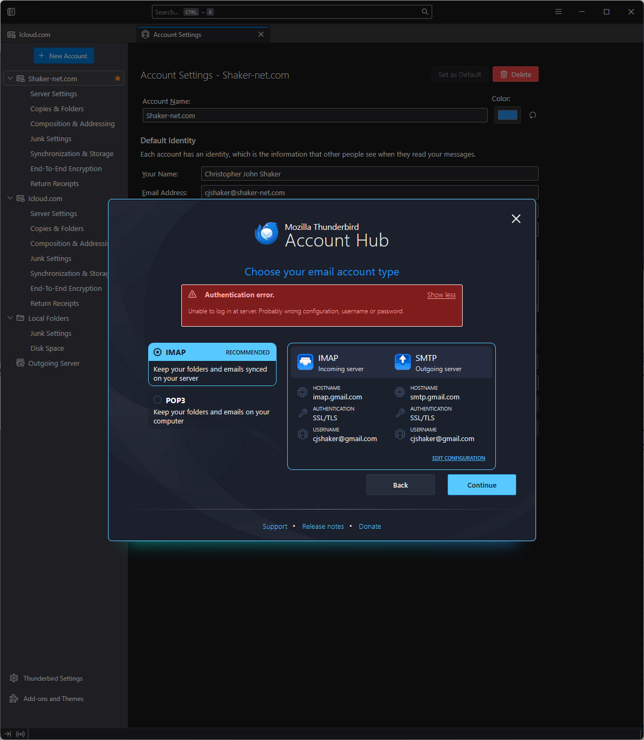Click the search magnifier icon

point(425,12)
